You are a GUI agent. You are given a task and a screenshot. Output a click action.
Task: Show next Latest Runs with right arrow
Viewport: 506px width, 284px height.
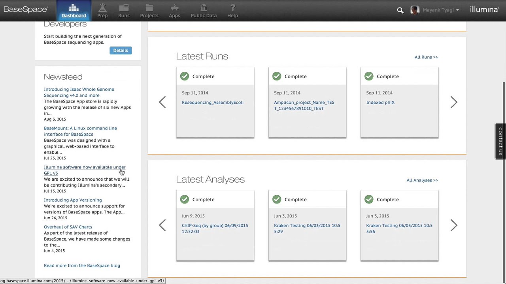click(x=454, y=103)
